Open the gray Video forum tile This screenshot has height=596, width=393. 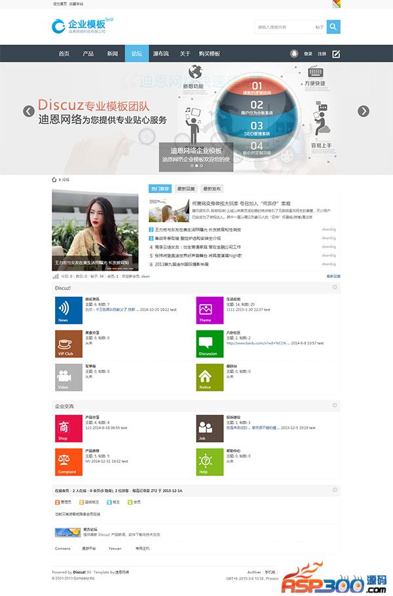tap(69, 378)
